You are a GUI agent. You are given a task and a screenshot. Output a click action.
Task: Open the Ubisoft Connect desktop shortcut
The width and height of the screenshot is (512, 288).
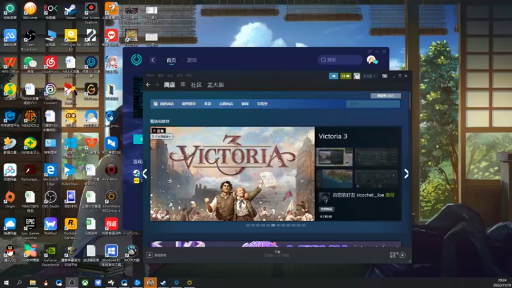(x=51, y=93)
